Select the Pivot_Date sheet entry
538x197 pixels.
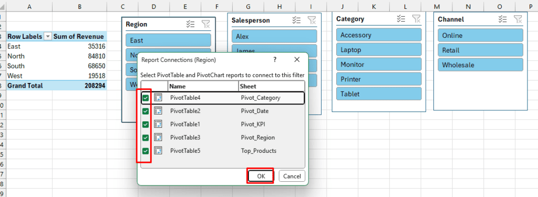pyautogui.click(x=255, y=111)
